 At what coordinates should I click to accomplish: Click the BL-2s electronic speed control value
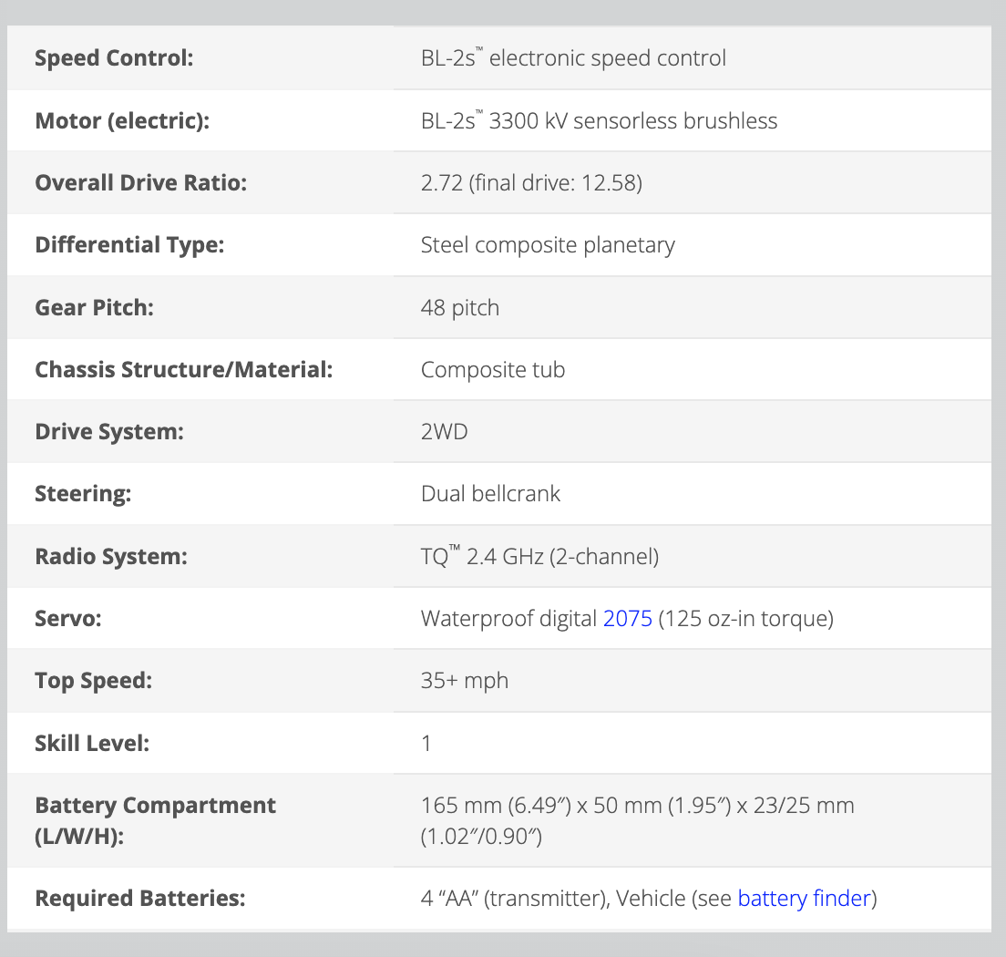(x=573, y=58)
